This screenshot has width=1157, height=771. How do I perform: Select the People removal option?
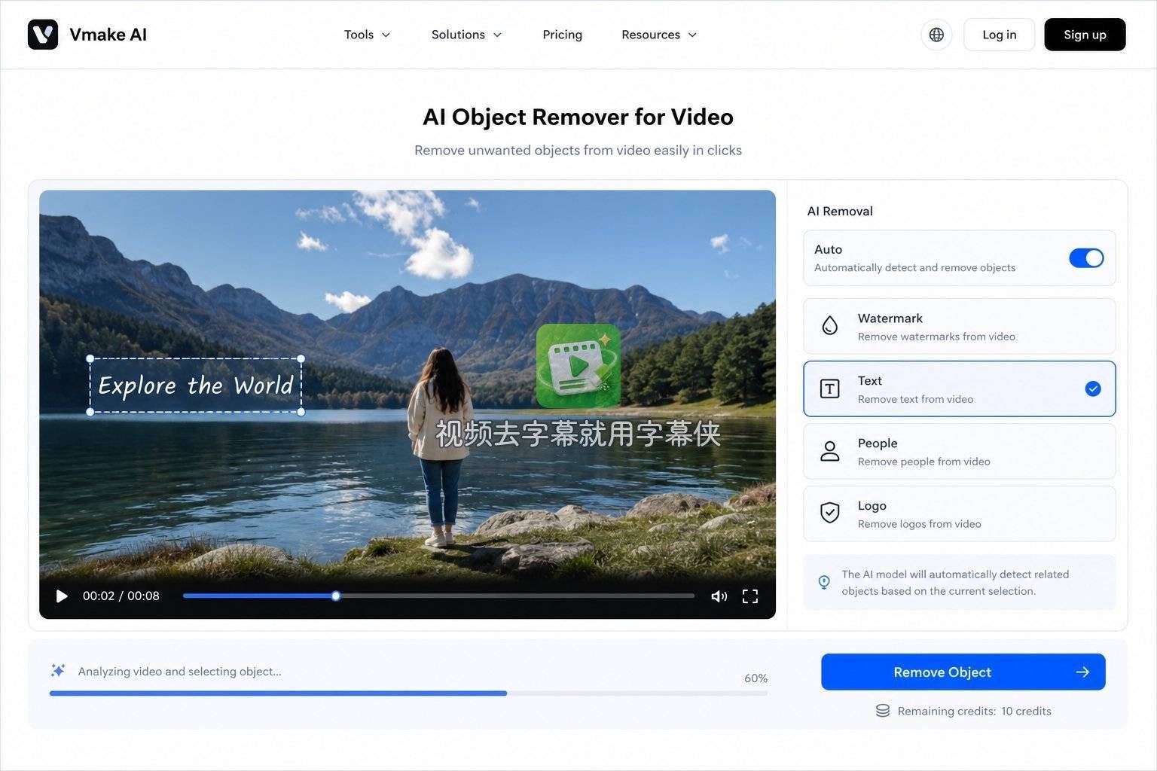click(959, 451)
